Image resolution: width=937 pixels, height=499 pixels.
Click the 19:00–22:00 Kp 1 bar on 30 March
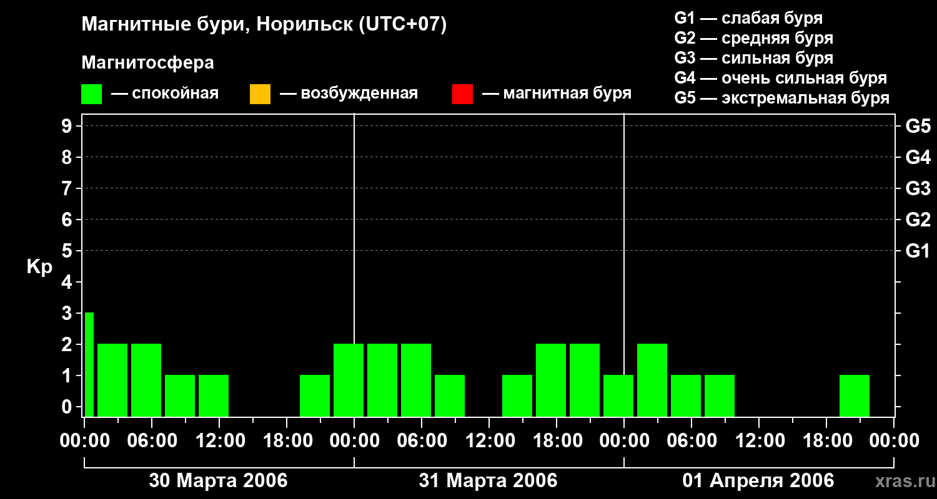315,396
